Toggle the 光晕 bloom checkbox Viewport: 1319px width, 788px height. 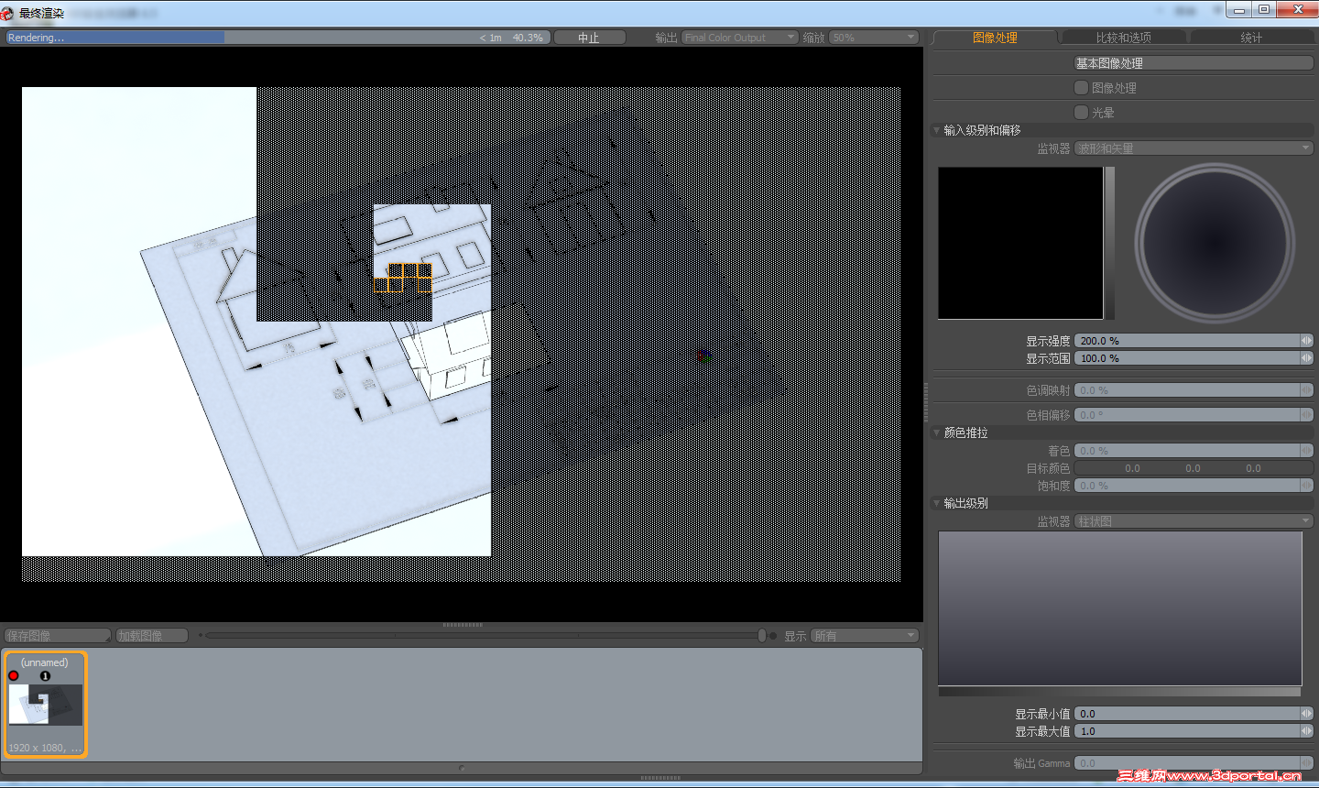(1081, 112)
